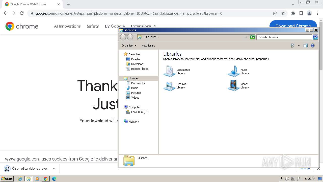Open the Chrome profile avatar icon
This screenshot has height=182, width=323.
[309, 13]
